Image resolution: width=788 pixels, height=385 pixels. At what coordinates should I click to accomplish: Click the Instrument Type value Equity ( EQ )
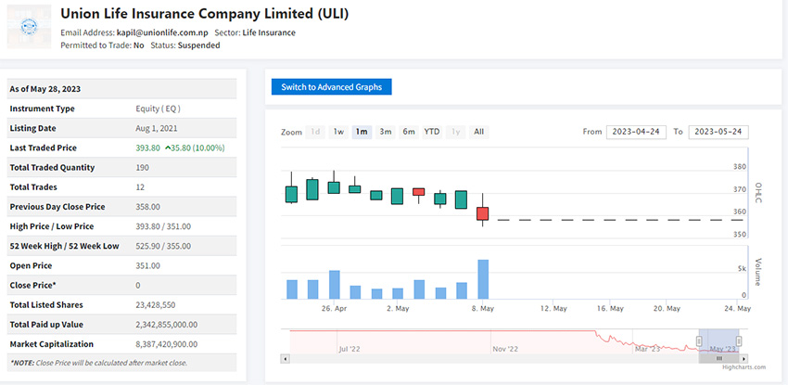(x=158, y=109)
